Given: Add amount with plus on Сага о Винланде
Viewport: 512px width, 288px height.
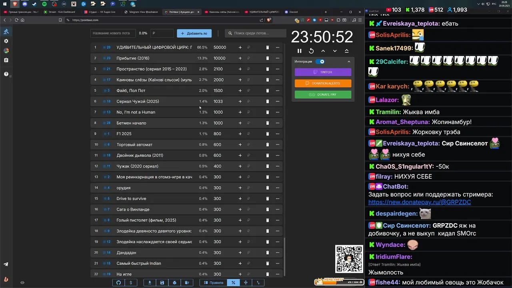Looking at the screenshot, I should click(240, 209).
